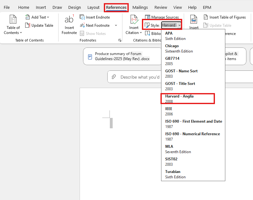Open Manage Sources
The width and height of the screenshot is (253, 200).
(162, 17)
